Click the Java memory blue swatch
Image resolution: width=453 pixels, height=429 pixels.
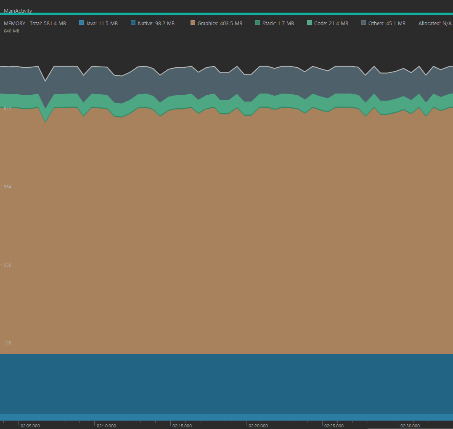(82, 23)
